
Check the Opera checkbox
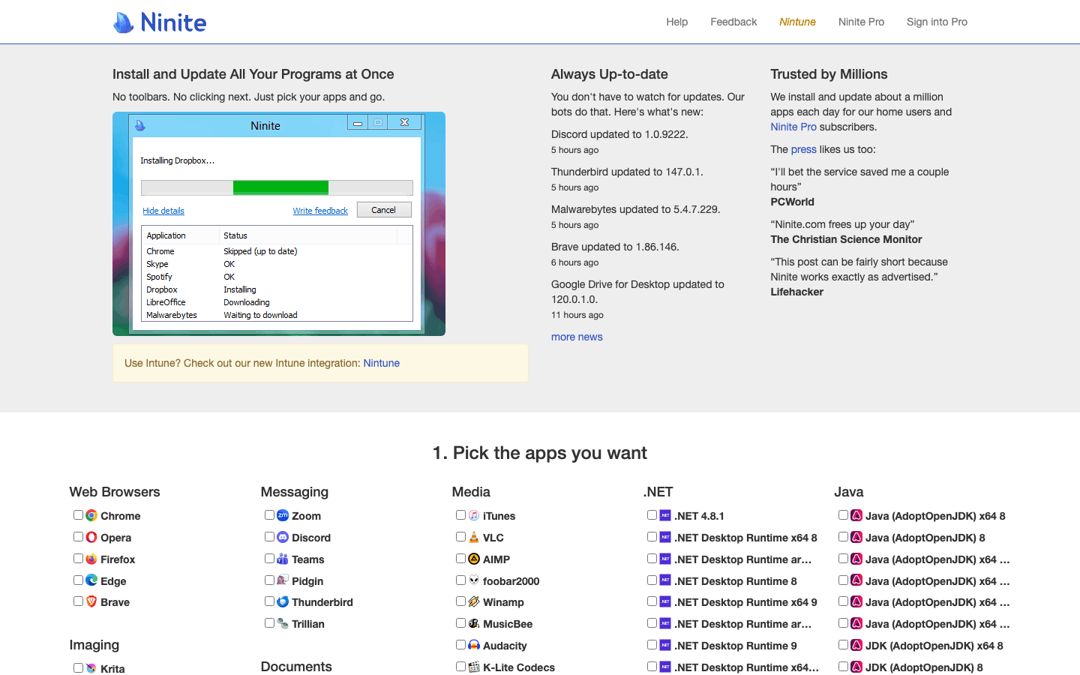78,536
